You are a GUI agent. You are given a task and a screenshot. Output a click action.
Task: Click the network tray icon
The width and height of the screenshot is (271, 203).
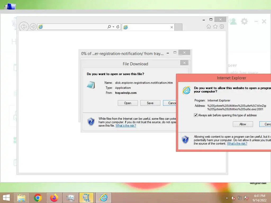coord(240,198)
